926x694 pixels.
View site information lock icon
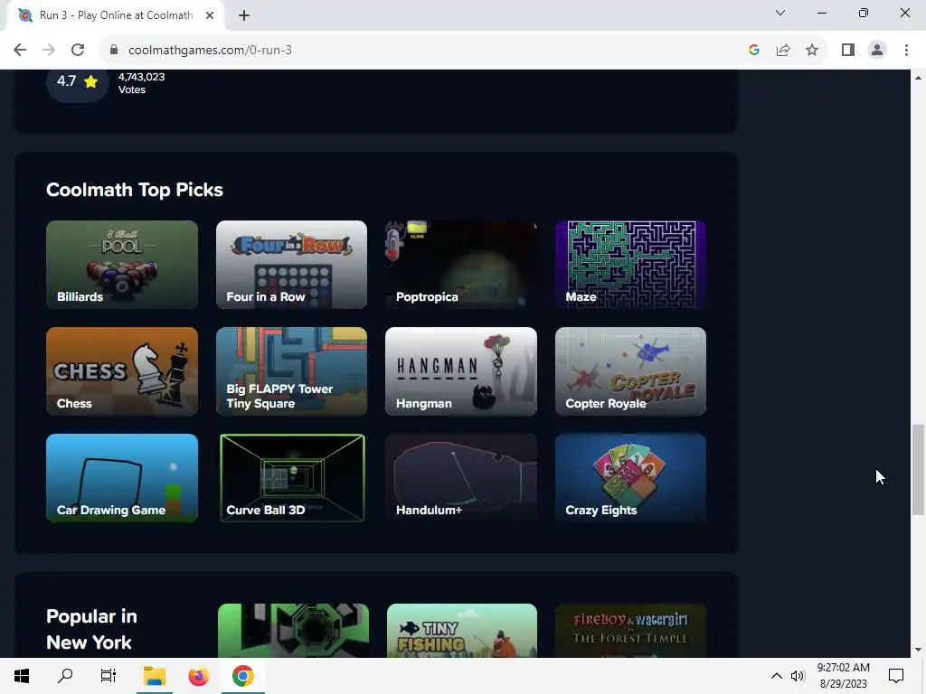pyautogui.click(x=114, y=51)
